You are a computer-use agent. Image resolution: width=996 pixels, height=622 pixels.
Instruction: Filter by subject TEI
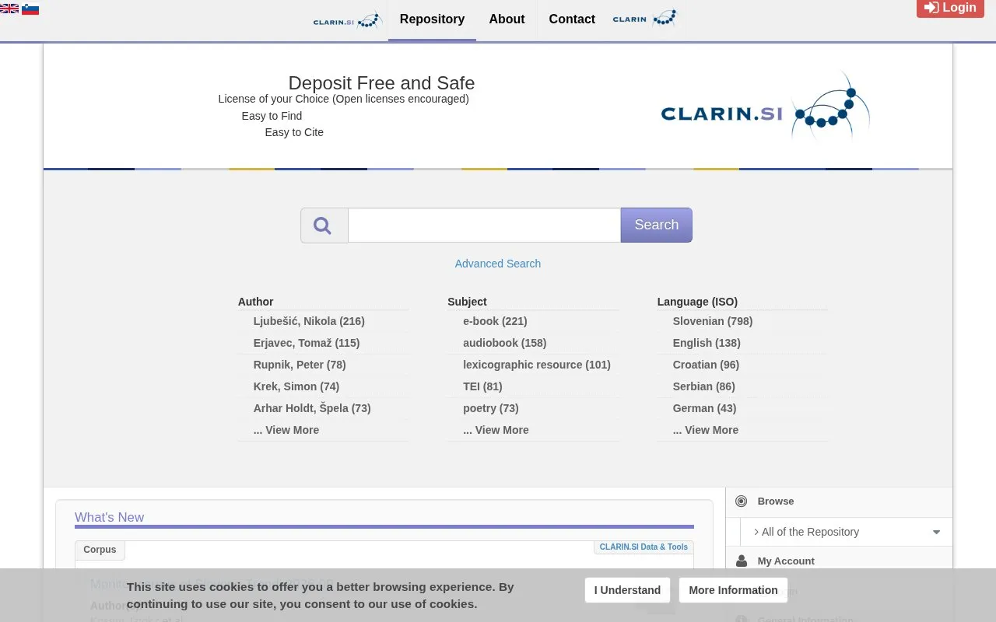tap(482, 386)
